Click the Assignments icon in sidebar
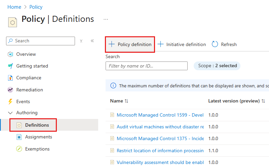 (19, 137)
